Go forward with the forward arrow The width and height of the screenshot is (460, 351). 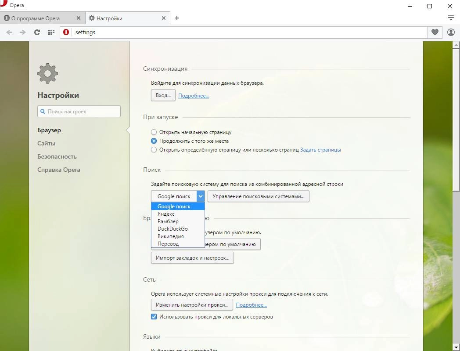point(22,33)
